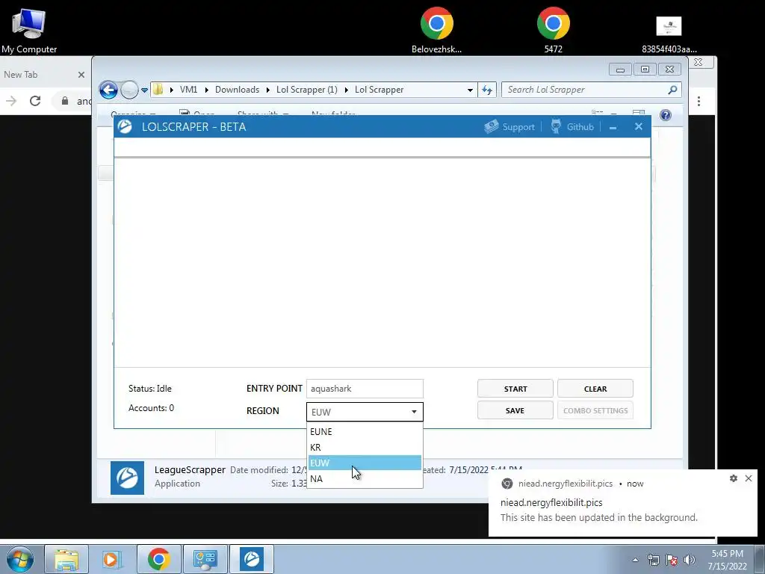Dismiss the niead.nergyflexibilit.pics notification
Image resolution: width=765 pixels, height=574 pixels.
point(749,478)
